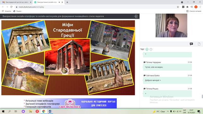
Task: Switch to Chrome on the taskbar
Action: pyautogui.click(x=44, y=111)
